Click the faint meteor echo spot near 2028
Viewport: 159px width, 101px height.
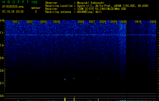(x=98, y=79)
